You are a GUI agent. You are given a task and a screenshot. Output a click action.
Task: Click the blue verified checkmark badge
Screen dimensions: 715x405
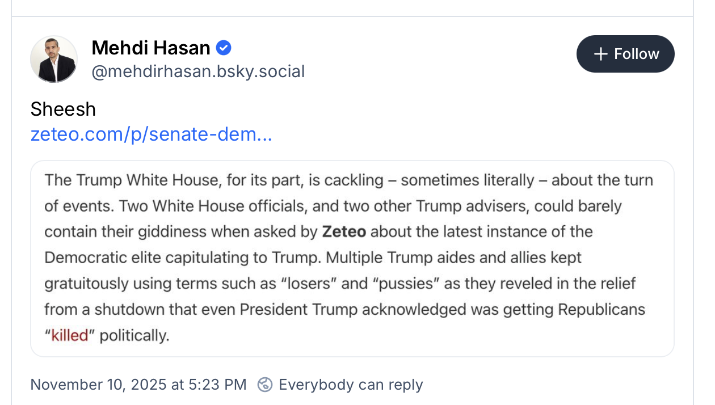click(x=224, y=48)
